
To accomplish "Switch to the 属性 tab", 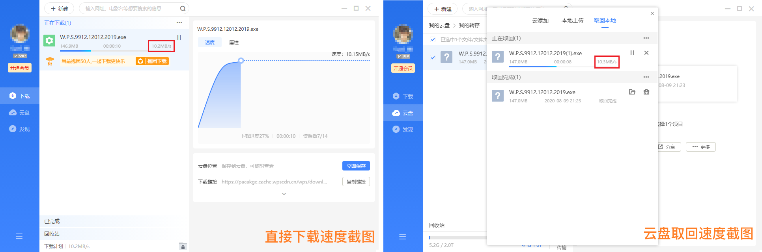I will [233, 43].
